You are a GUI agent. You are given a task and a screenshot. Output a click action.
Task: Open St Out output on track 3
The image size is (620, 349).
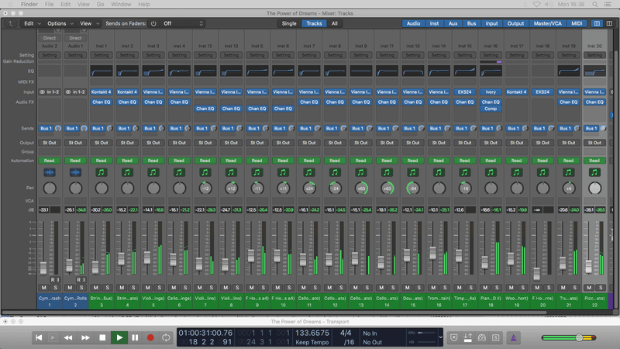point(102,143)
